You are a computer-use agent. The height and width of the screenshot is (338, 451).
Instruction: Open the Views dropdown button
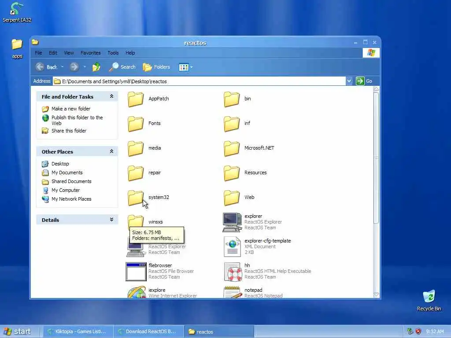[x=185, y=67]
